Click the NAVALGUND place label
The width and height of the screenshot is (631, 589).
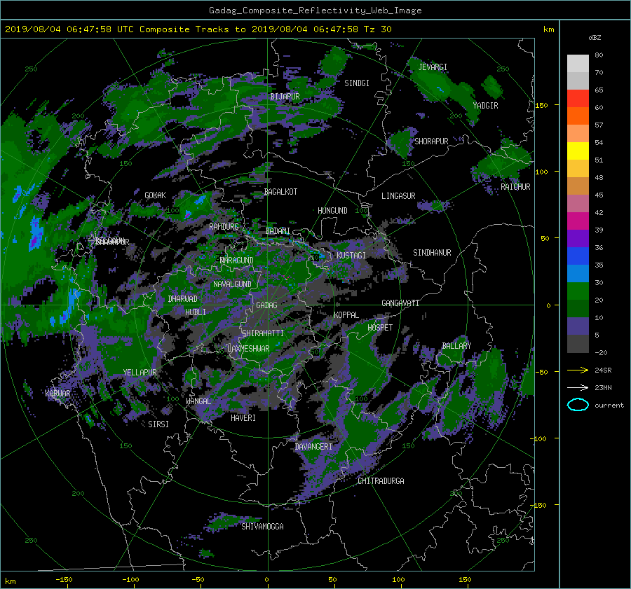[x=232, y=284]
